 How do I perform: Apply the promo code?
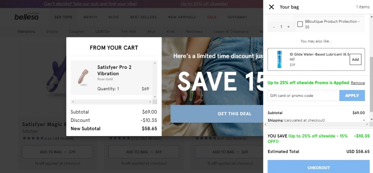click(x=352, y=95)
